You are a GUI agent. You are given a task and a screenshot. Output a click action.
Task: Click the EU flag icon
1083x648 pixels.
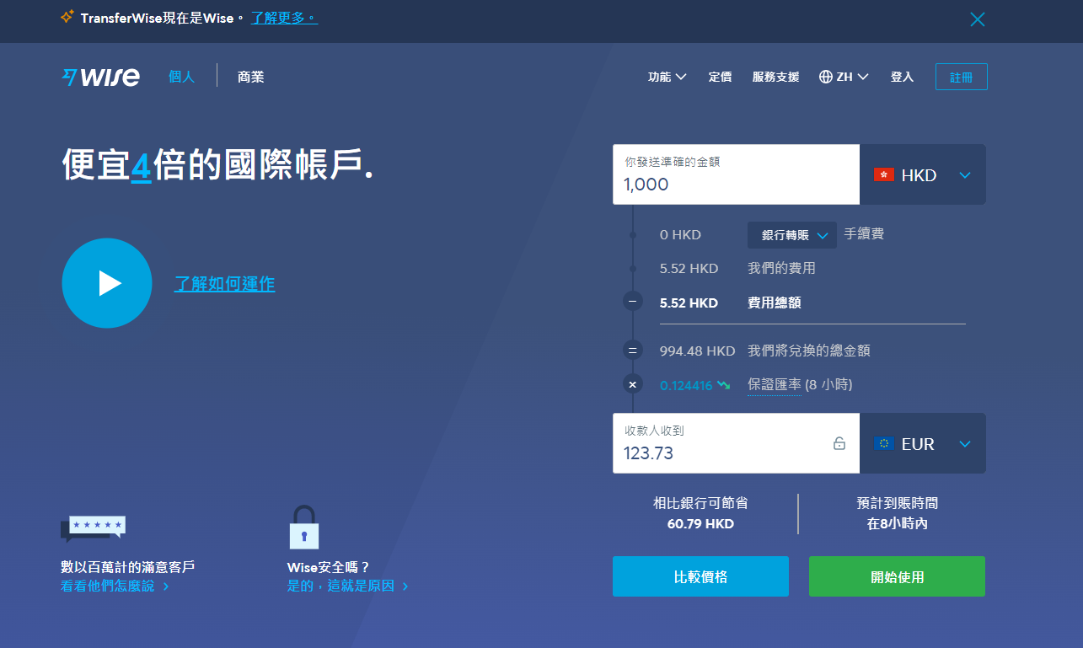pos(883,443)
